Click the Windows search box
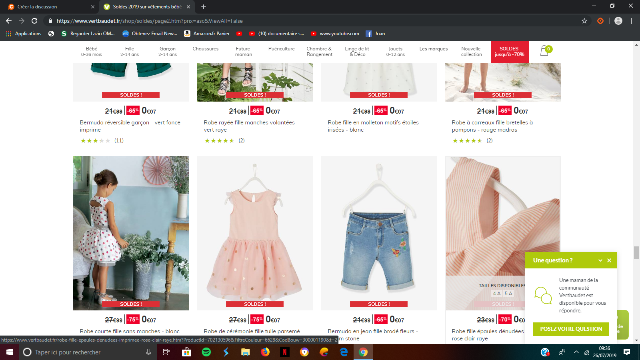 click(x=84, y=352)
